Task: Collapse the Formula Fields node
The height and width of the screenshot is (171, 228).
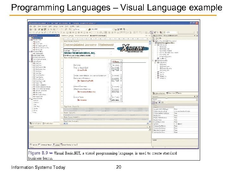Action: coord(30,40)
